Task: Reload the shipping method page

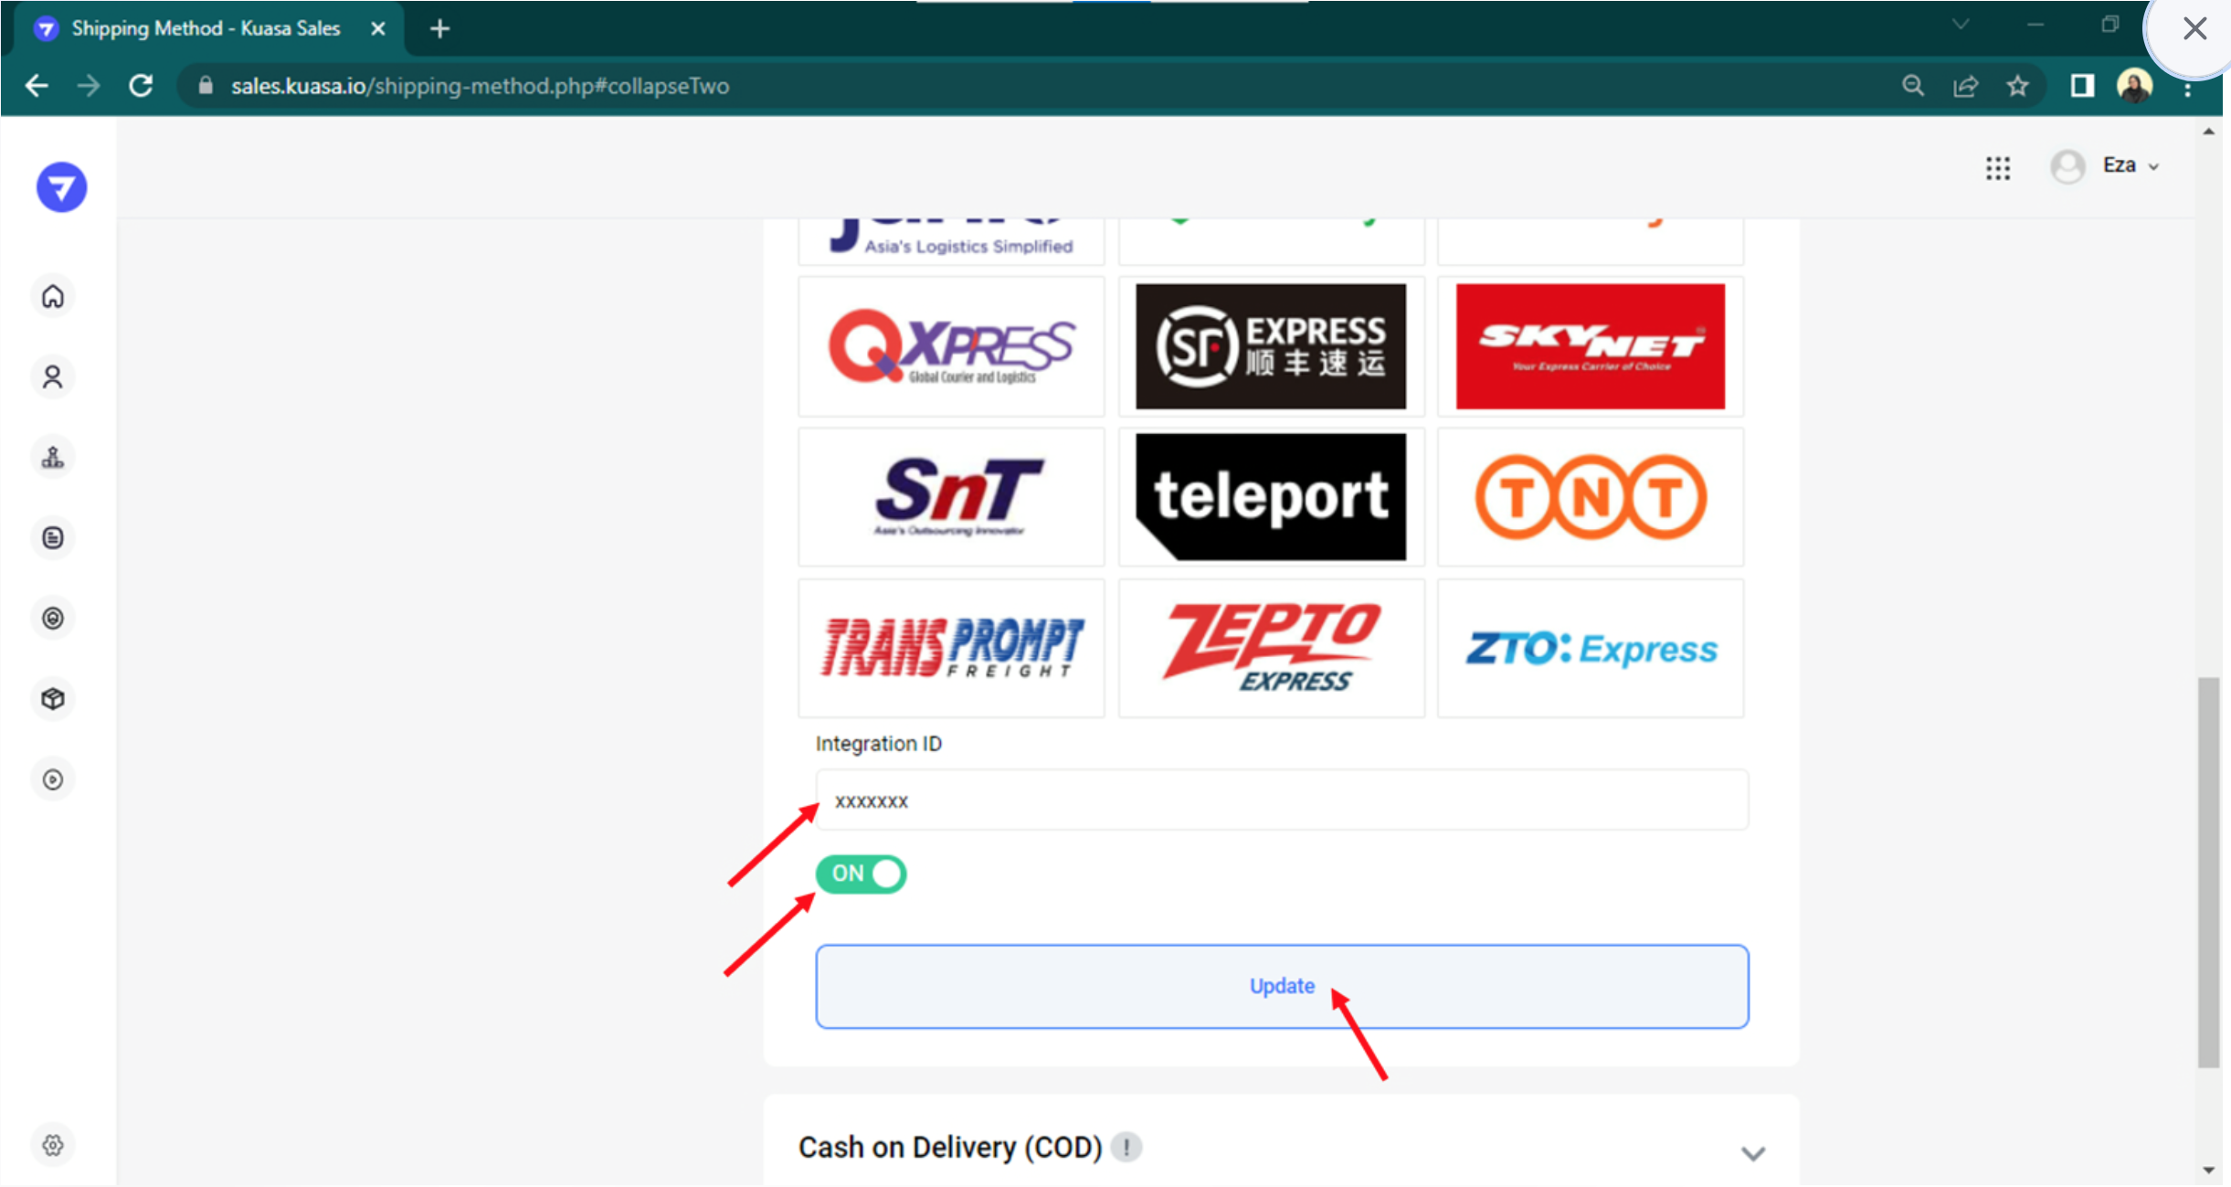Action: click(141, 86)
